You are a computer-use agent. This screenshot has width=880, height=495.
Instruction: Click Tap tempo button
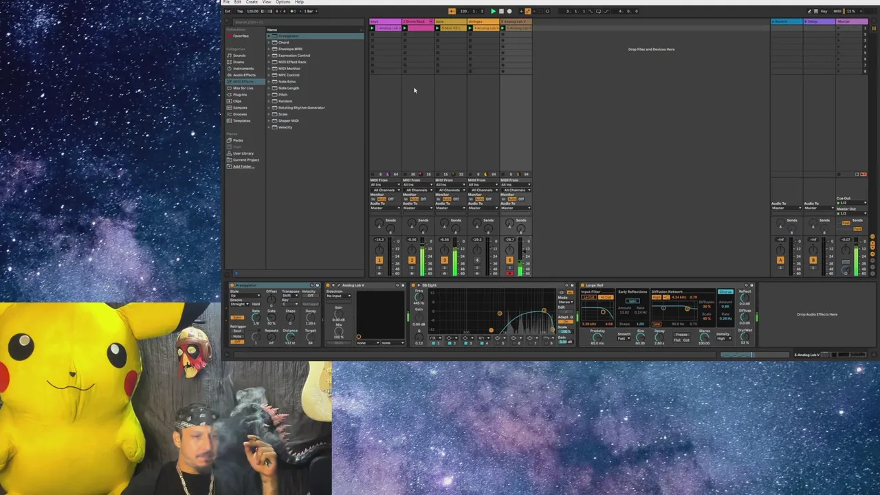[x=239, y=11]
